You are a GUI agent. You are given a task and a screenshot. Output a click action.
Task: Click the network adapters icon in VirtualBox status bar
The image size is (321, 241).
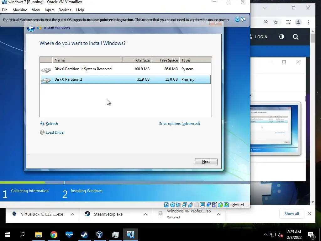tap(184, 205)
